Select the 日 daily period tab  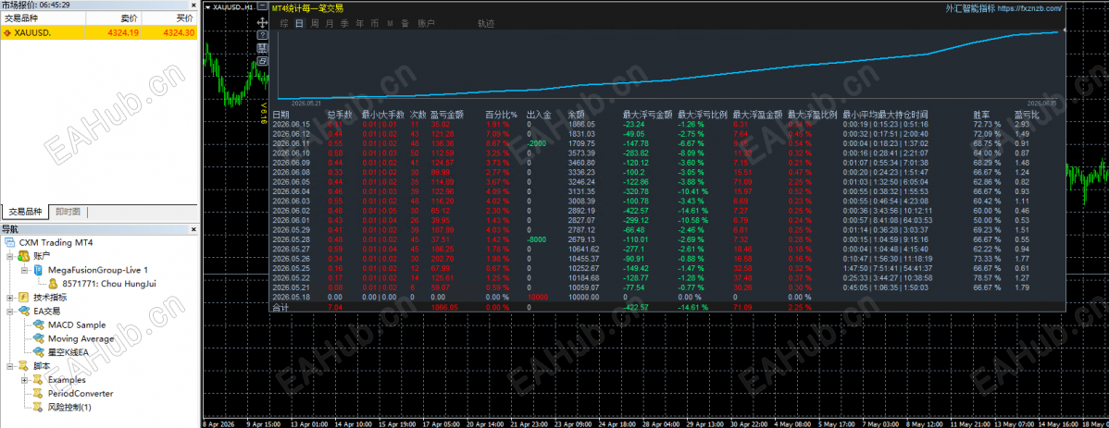(x=299, y=23)
